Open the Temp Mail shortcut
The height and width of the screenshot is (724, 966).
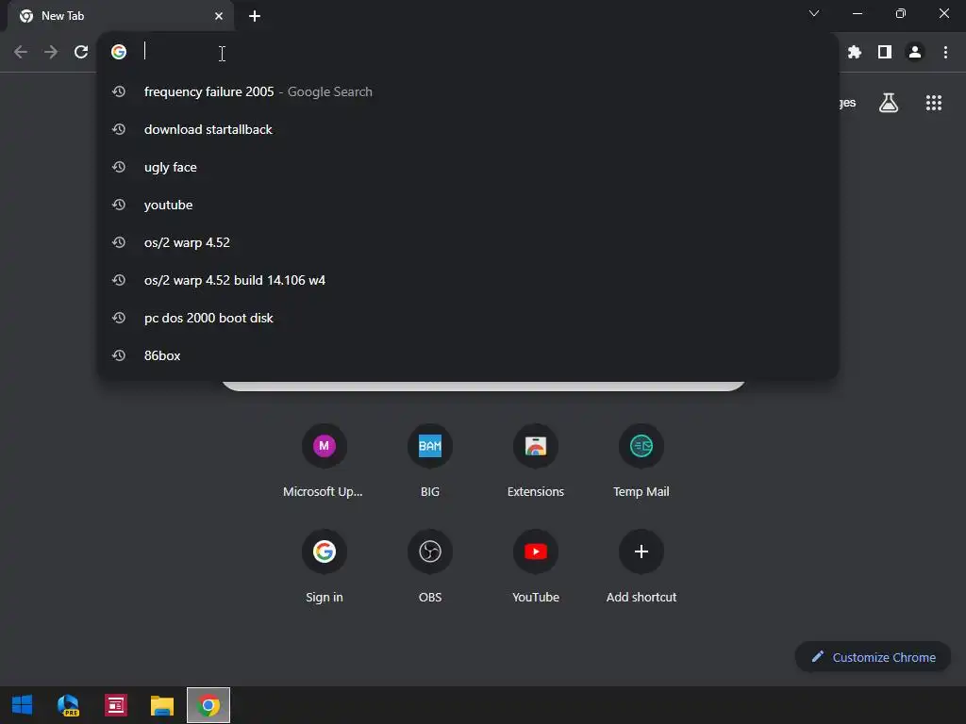641,462
